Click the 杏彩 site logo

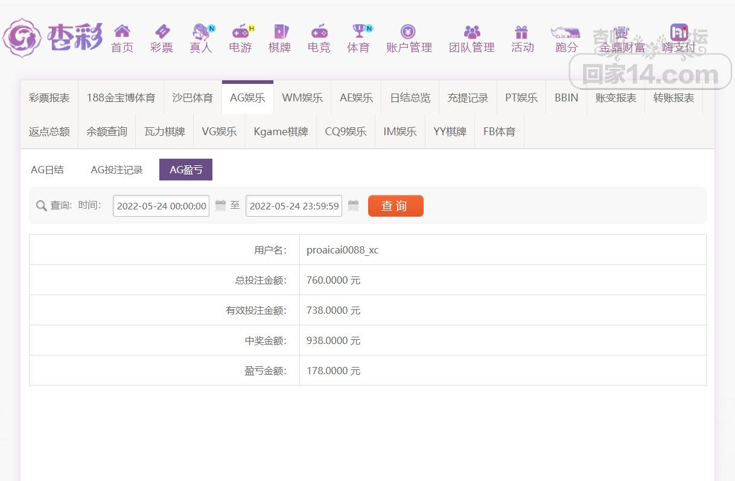tap(53, 37)
